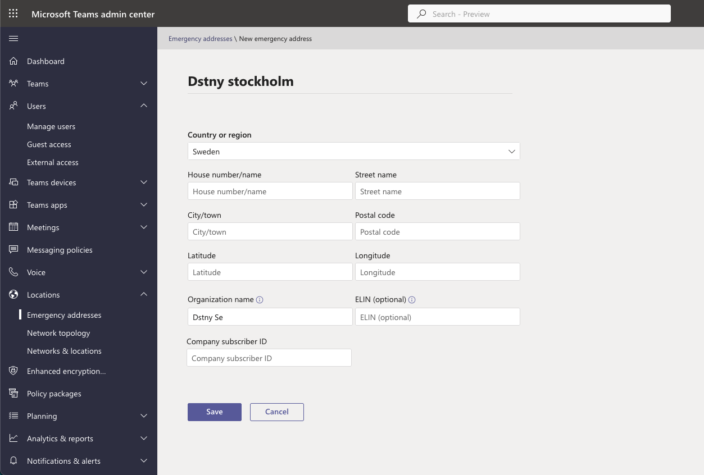Cancel the new emergency address
704x475 pixels.
click(x=277, y=412)
